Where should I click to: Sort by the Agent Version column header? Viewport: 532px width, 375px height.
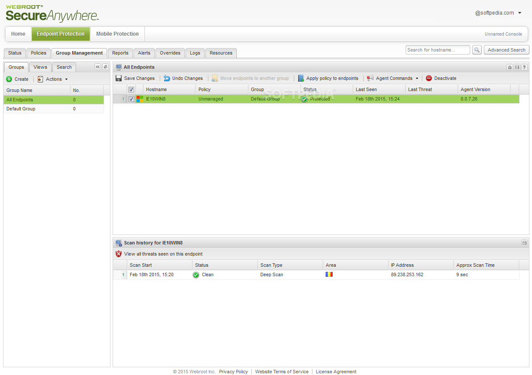(x=484, y=89)
